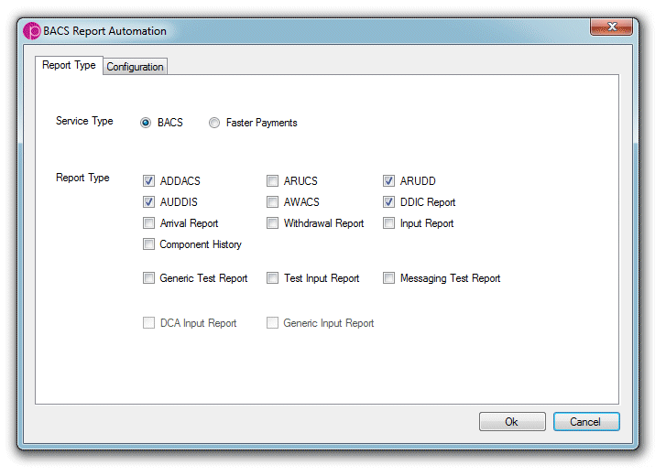Click the BACS Report Automation app icon
The image size is (666, 476).
[x=32, y=31]
